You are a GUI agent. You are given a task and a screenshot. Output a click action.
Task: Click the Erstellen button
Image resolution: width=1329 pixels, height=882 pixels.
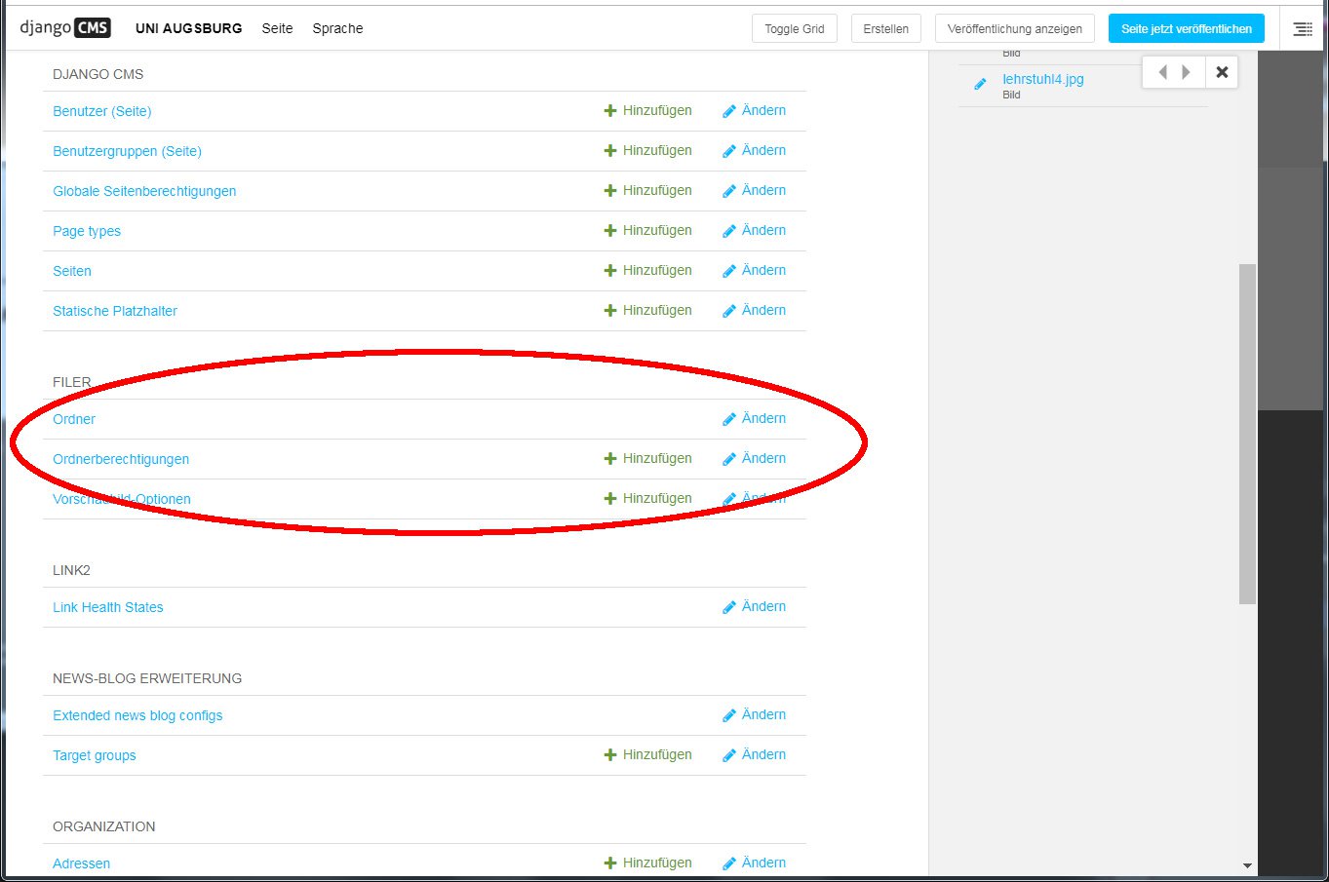885,28
